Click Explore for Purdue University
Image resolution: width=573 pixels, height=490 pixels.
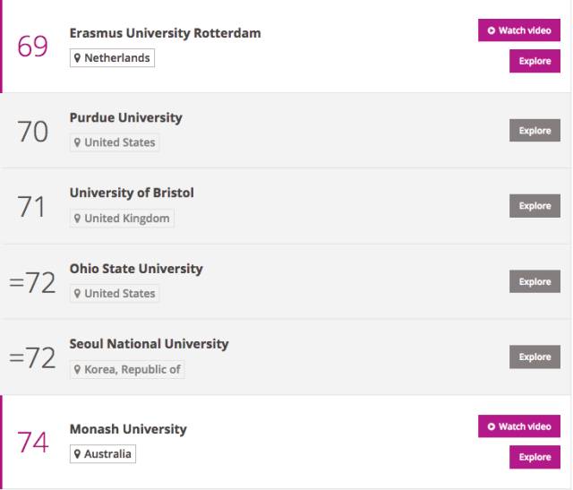coord(535,131)
